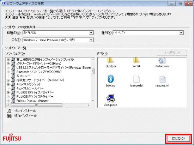Select 富士通製モニタ用インフォメーションファイル entry
Screen dimensions: 194x145
[45, 60]
